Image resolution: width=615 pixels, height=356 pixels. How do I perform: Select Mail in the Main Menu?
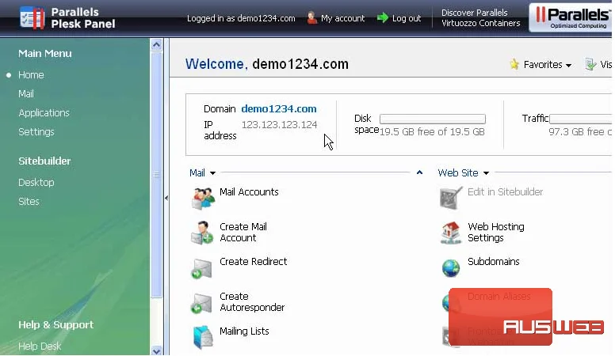[x=26, y=94]
